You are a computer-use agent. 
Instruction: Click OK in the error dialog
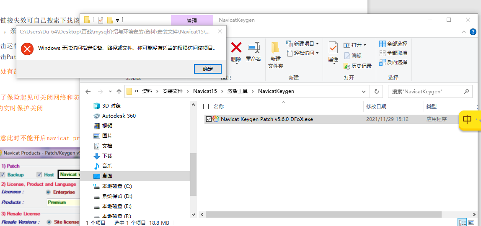(208, 69)
